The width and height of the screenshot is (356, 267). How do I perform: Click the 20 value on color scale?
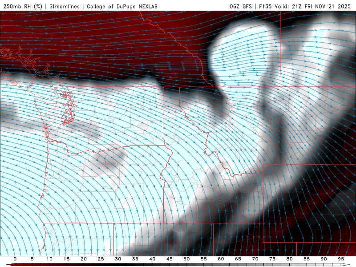point(84,259)
